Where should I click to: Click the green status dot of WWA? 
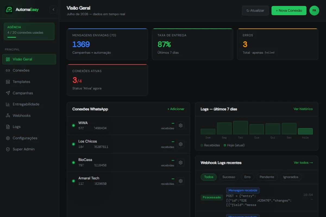pyautogui.click(x=73, y=126)
